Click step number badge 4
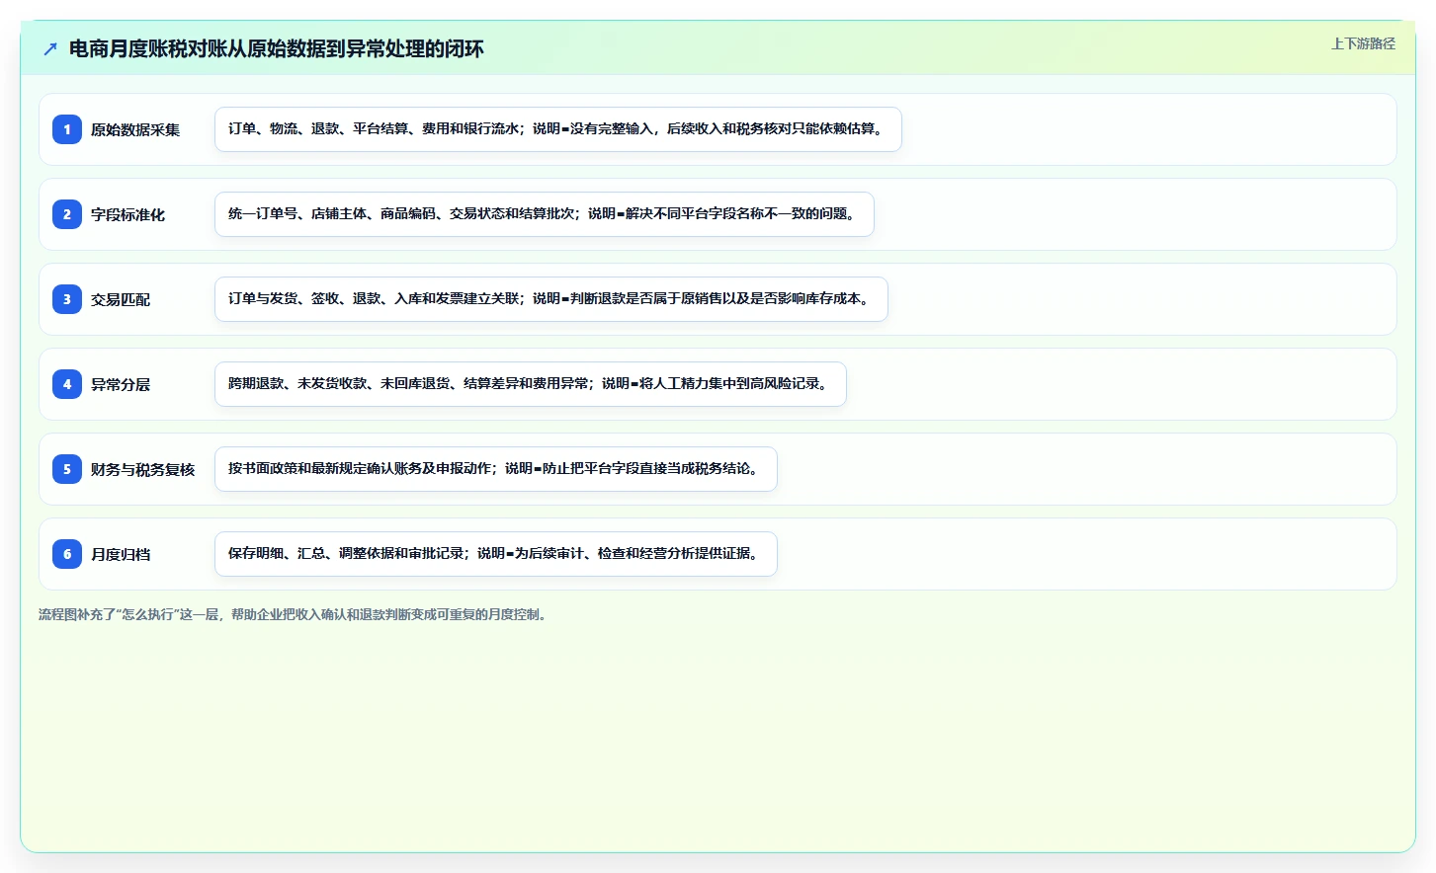 (67, 384)
